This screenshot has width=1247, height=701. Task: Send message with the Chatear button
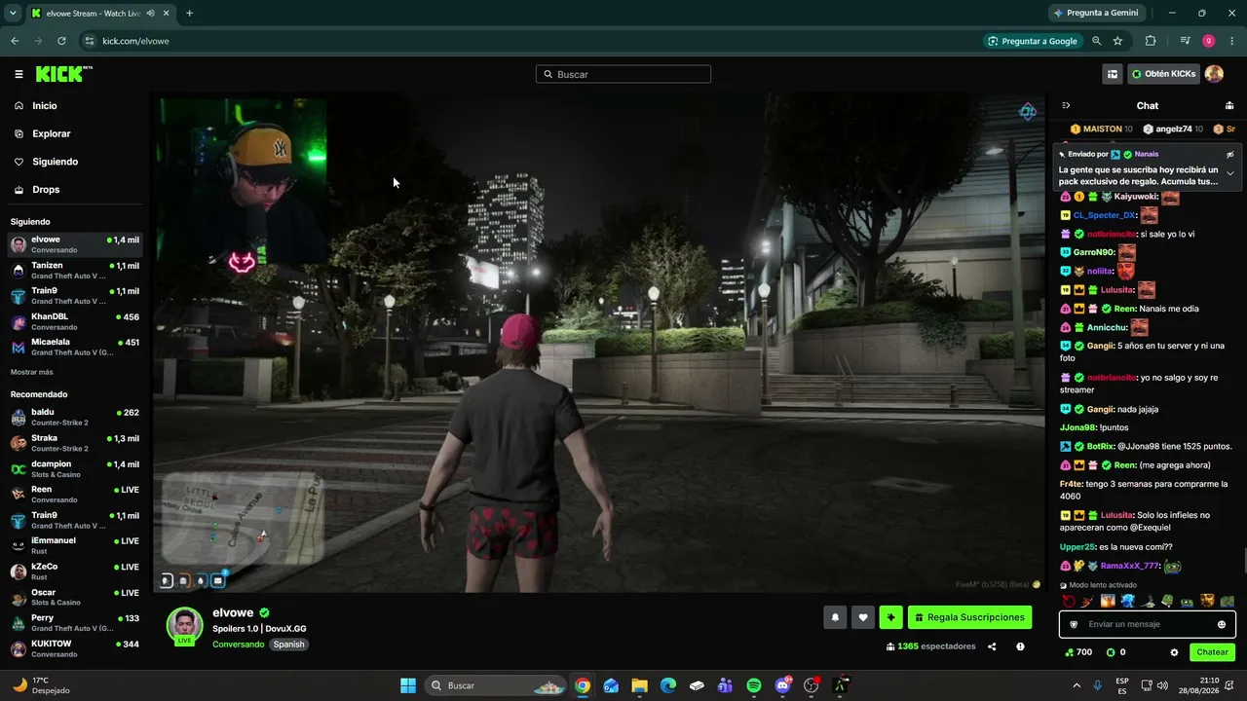pyautogui.click(x=1212, y=652)
